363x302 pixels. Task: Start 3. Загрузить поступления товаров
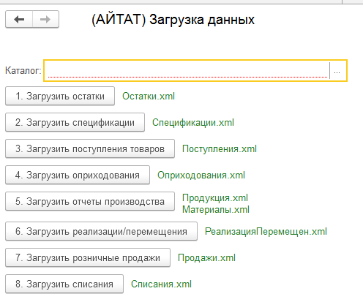pyautogui.click(x=90, y=148)
